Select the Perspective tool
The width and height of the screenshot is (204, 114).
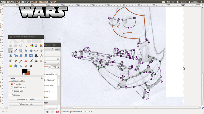pyautogui.click(x=26, y=56)
